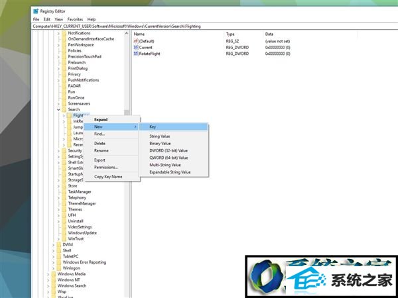Click the Type column header
The image size is (398, 298).
(x=230, y=34)
